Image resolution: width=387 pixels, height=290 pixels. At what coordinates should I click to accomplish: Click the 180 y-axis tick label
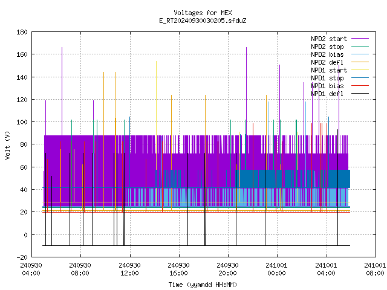[22, 32]
